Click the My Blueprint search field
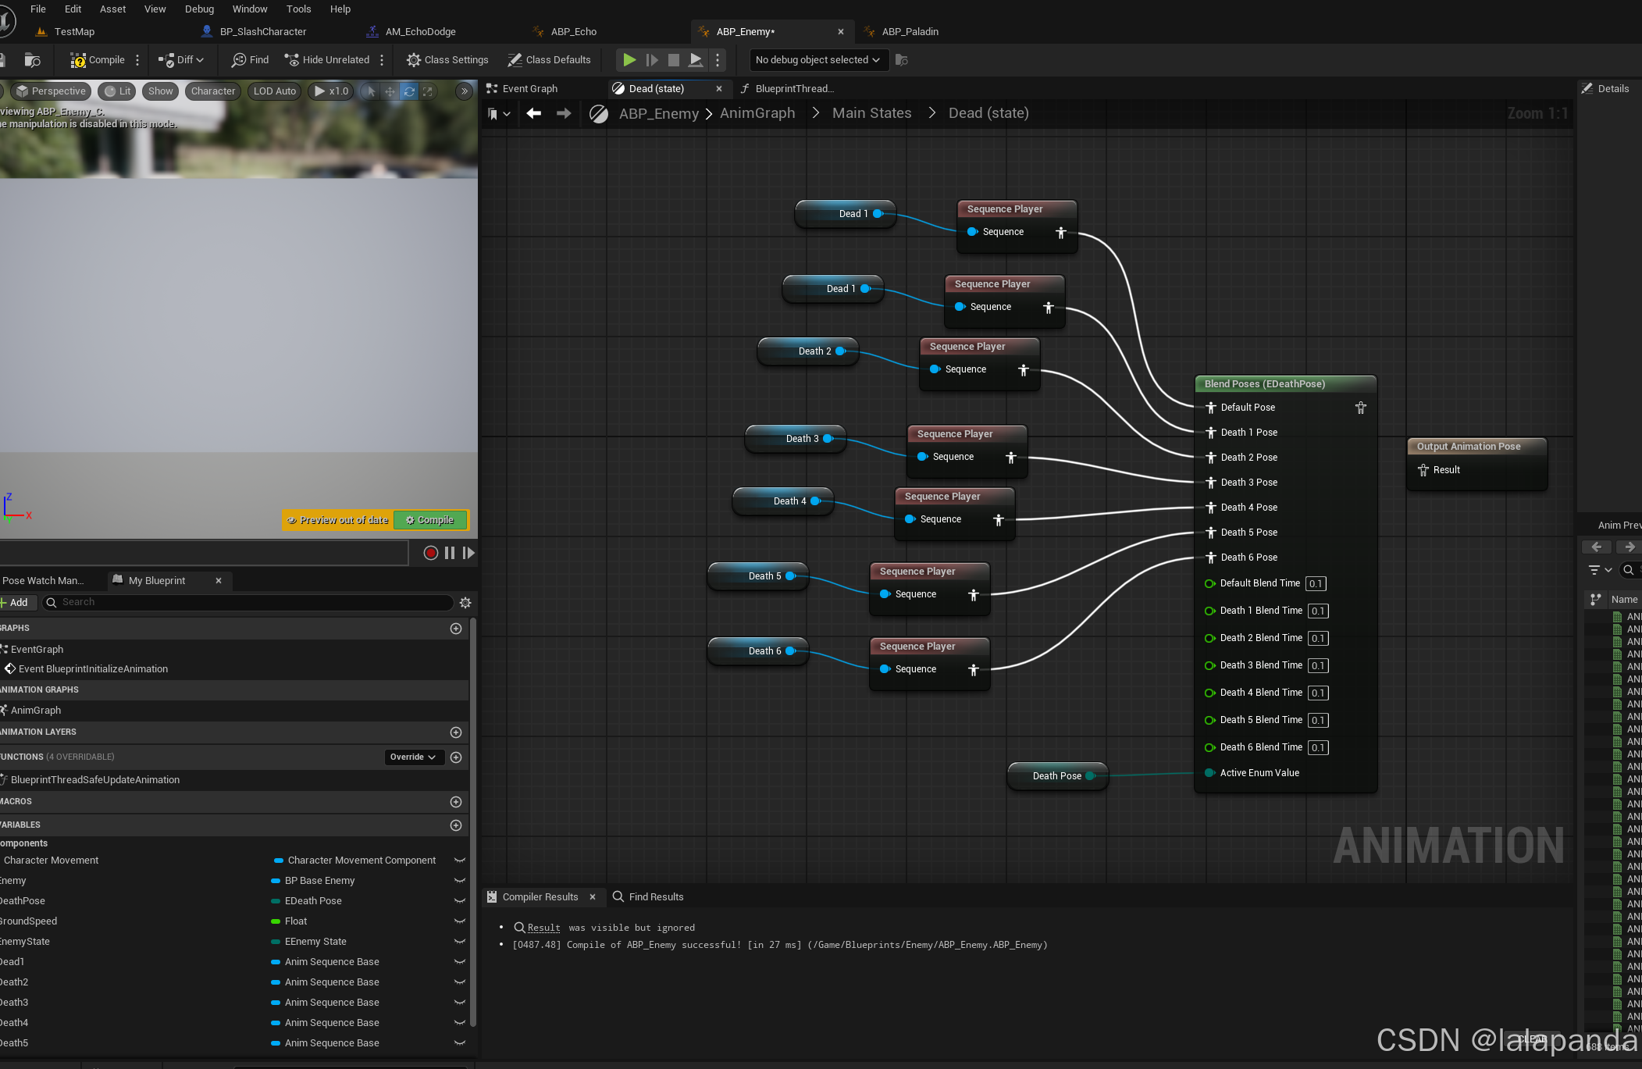 (250, 603)
